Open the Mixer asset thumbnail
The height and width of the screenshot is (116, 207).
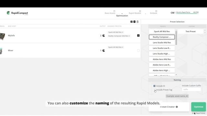(x=1, y=51)
